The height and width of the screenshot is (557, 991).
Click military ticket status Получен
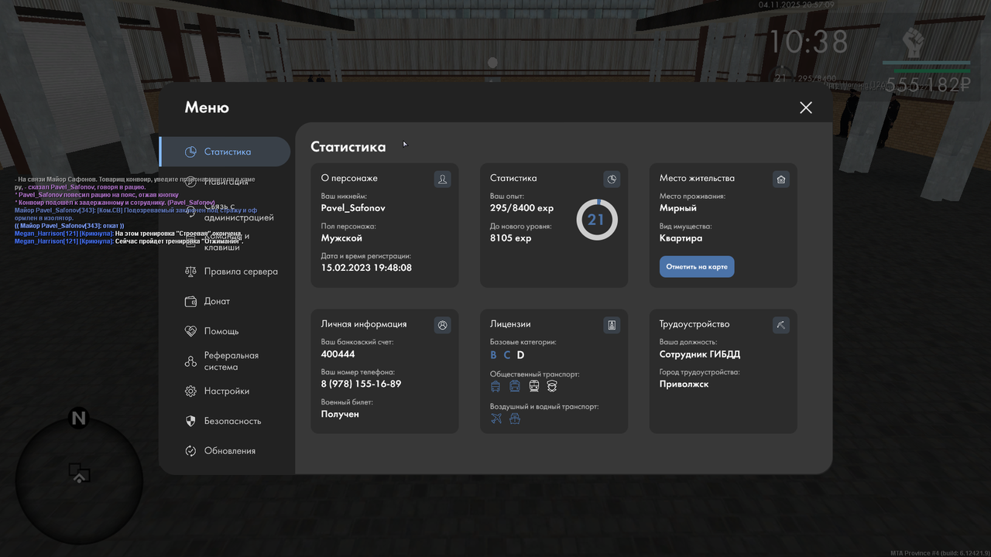click(340, 414)
